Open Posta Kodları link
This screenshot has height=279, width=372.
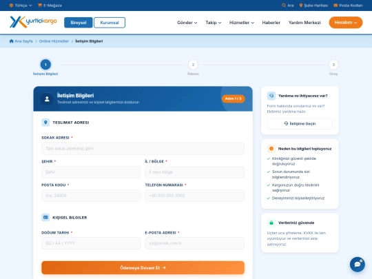tap(348, 6)
